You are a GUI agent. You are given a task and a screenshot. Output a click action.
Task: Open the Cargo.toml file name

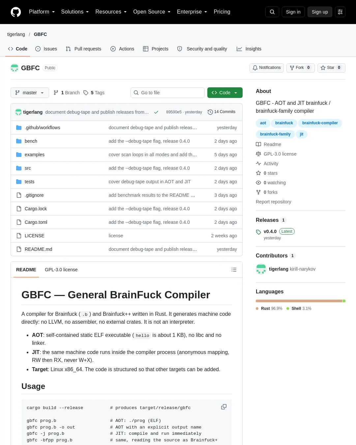coord(36,222)
